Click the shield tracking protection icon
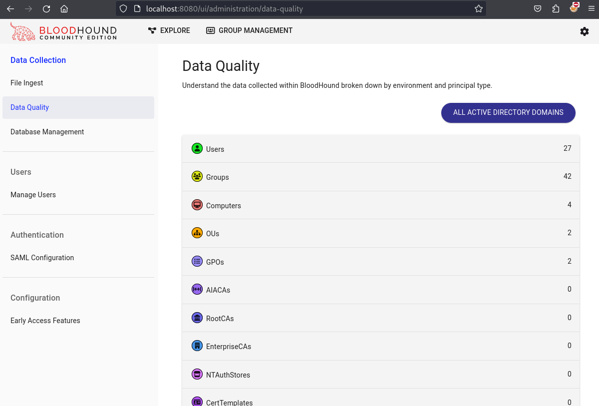 point(123,8)
